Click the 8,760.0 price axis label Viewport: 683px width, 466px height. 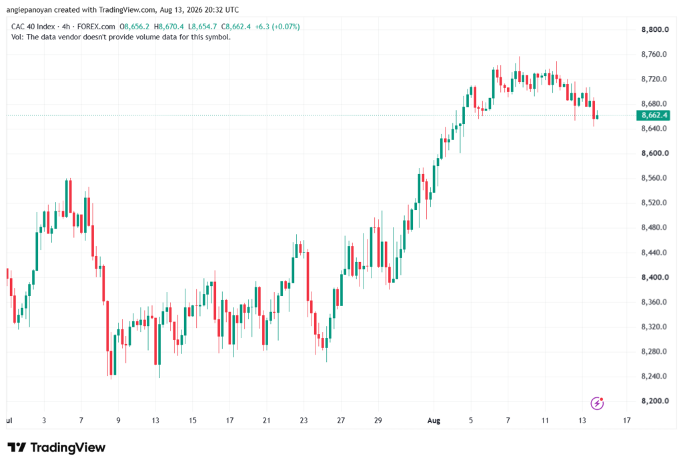[x=654, y=55]
